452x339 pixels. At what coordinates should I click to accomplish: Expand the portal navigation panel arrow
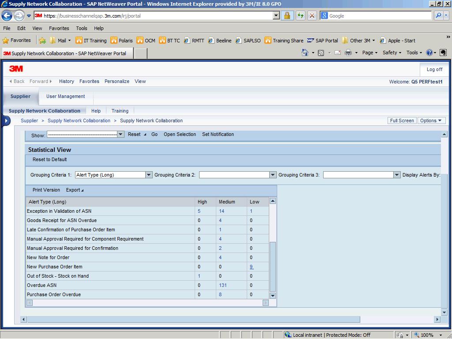coord(6,121)
